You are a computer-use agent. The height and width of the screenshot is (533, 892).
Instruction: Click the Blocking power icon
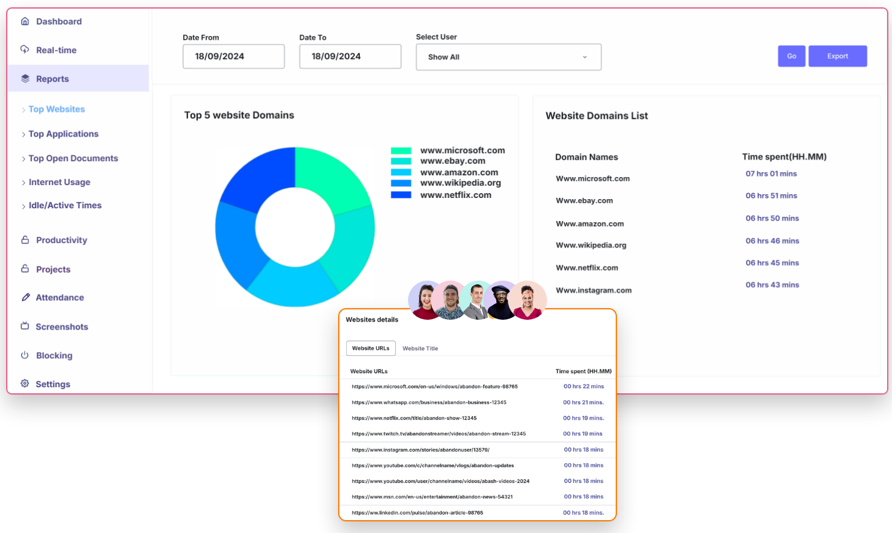tap(25, 355)
